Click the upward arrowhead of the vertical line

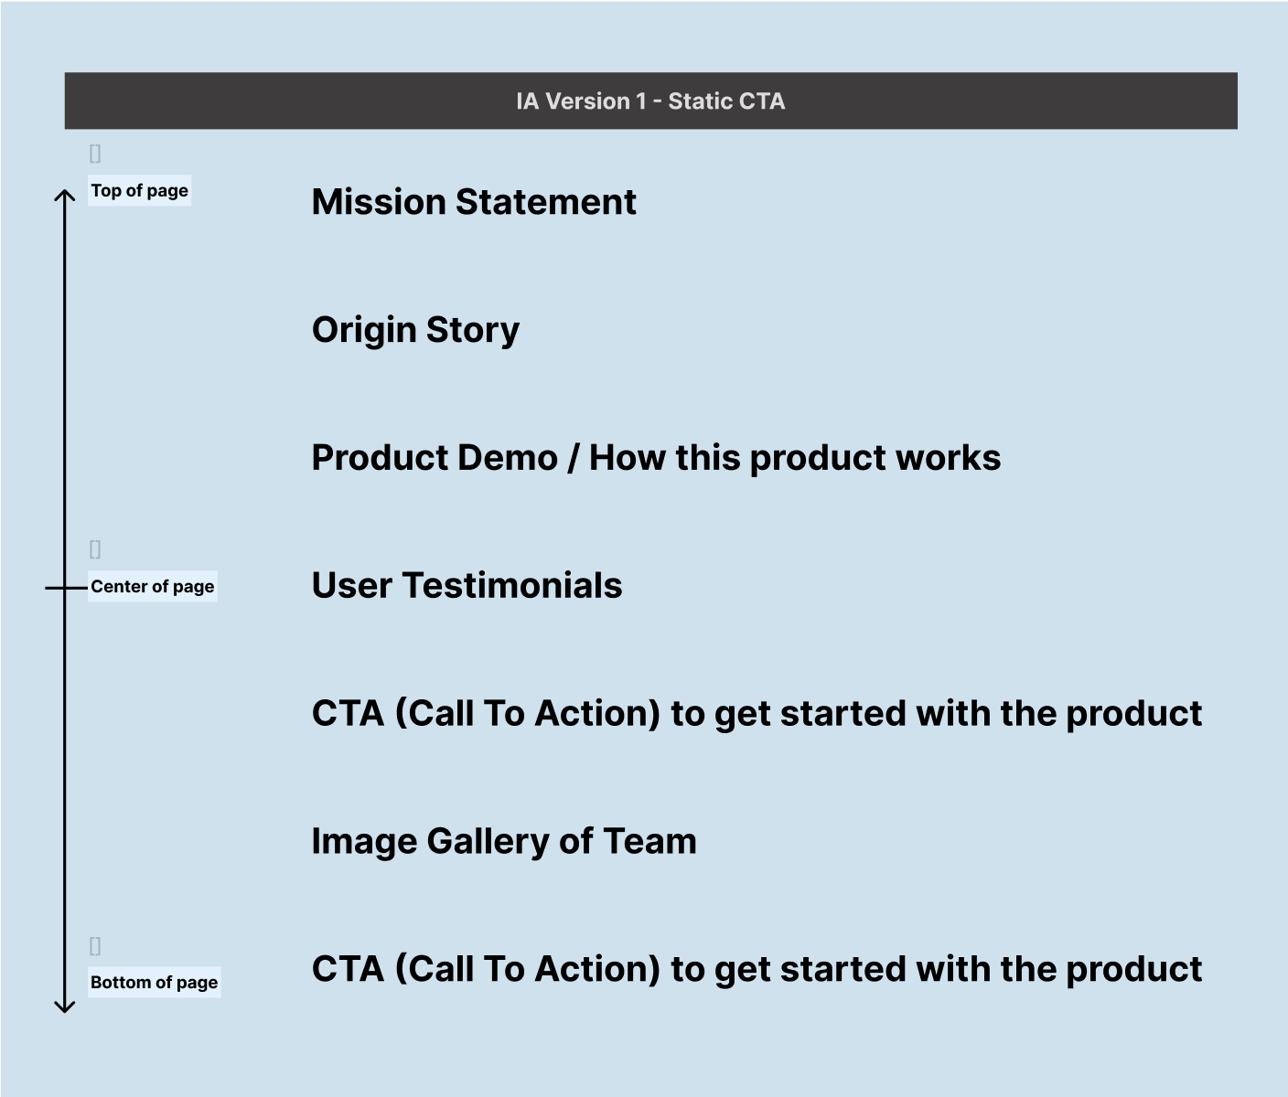(64, 195)
